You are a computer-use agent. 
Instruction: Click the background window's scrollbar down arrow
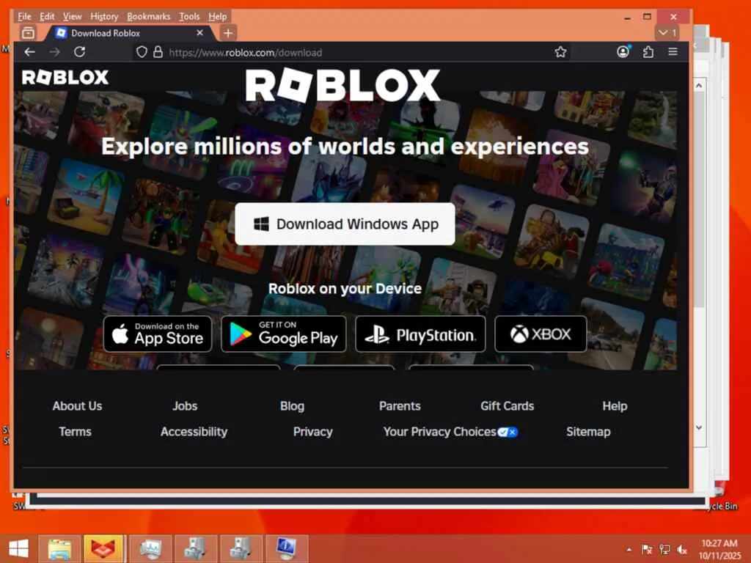699,427
